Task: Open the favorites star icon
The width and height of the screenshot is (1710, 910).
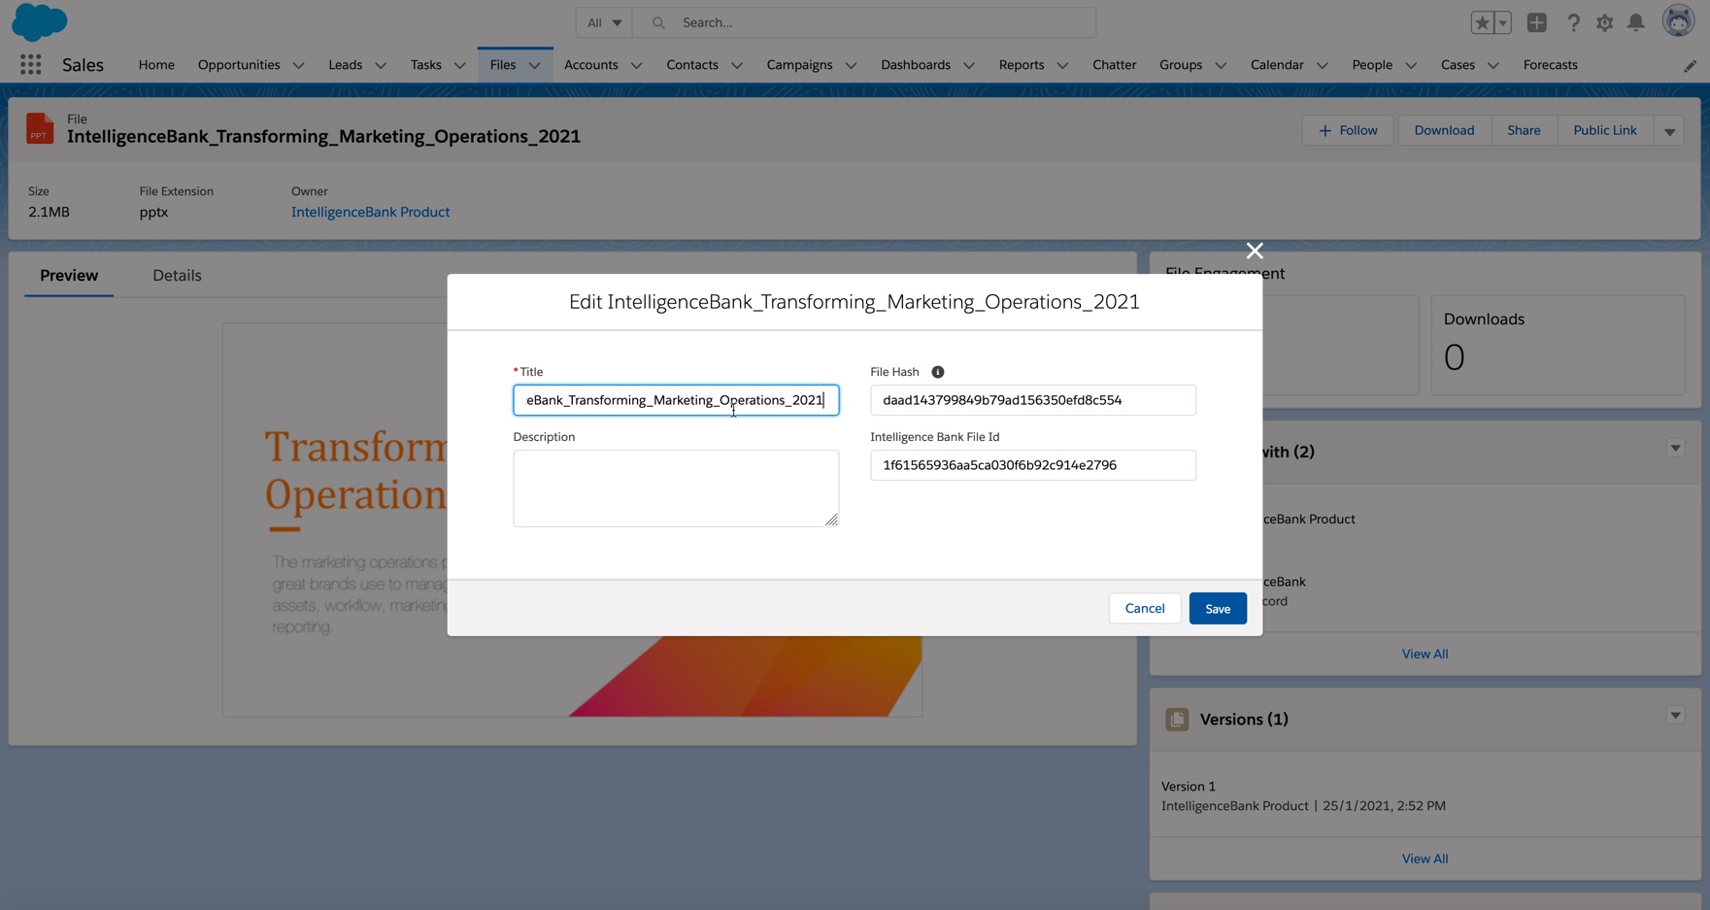Action: click(x=1481, y=22)
